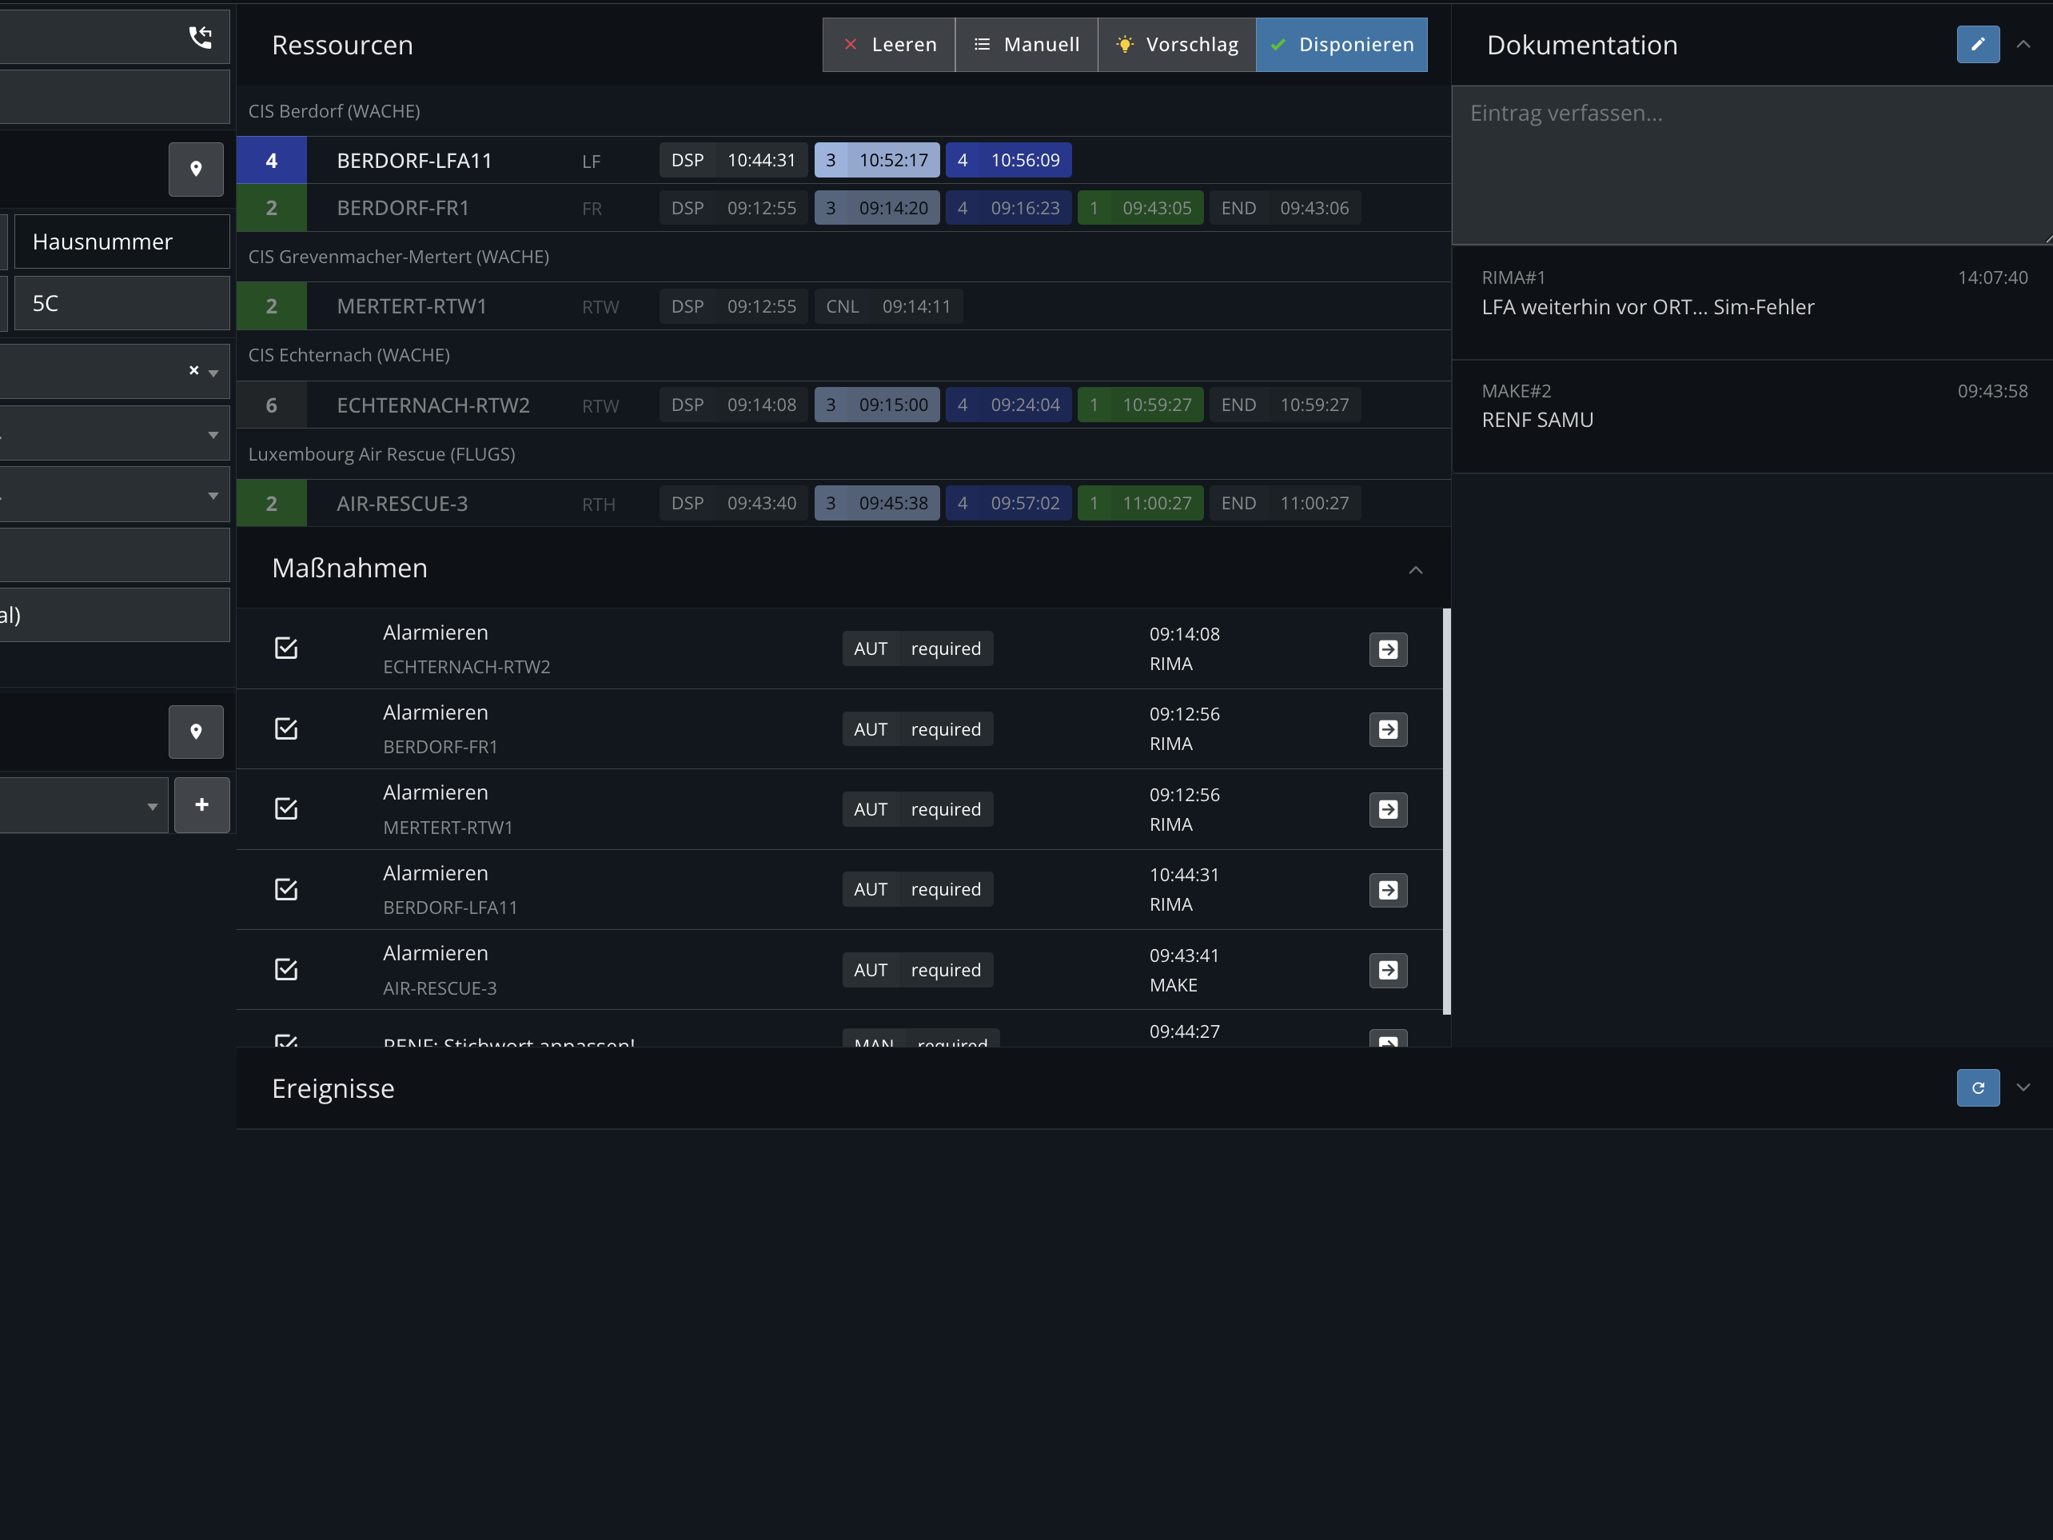Click the phone call icon at top left
The height and width of the screenshot is (1540, 2053).
pyautogui.click(x=201, y=37)
